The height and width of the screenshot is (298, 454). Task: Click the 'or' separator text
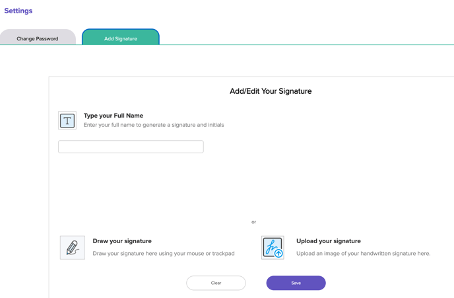[x=253, y=222]
